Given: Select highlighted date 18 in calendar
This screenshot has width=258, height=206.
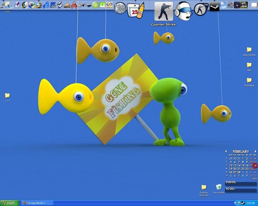Looking at the screenshot, I should coord(255,165).
